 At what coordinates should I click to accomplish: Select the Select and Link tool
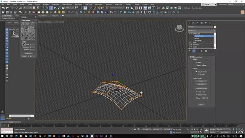pyautogui.click(x=12, y=8)
